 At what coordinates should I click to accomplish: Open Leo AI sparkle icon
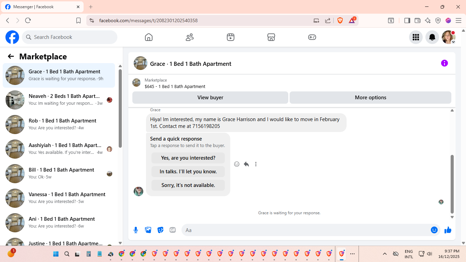(428, 20)
